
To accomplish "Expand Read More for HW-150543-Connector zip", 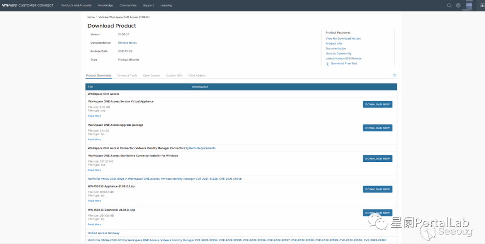I will [x=94, y=224].
